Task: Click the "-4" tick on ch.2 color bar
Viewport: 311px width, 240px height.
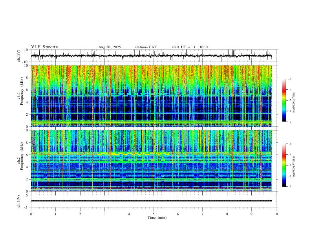Action: (x=290, y=154)
